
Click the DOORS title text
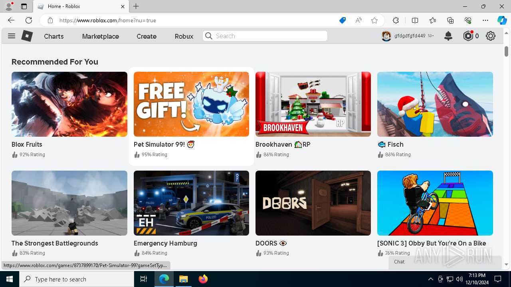tap(271, 243)
